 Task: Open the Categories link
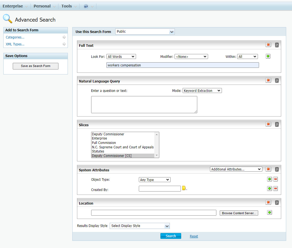coord(15,37)
